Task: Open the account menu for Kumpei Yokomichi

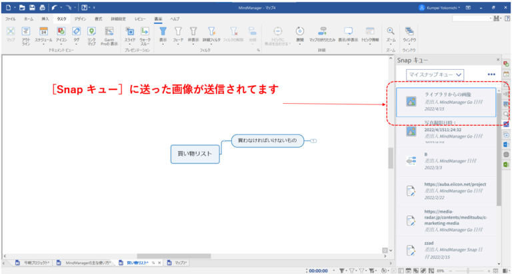Action: coord(439,7)
